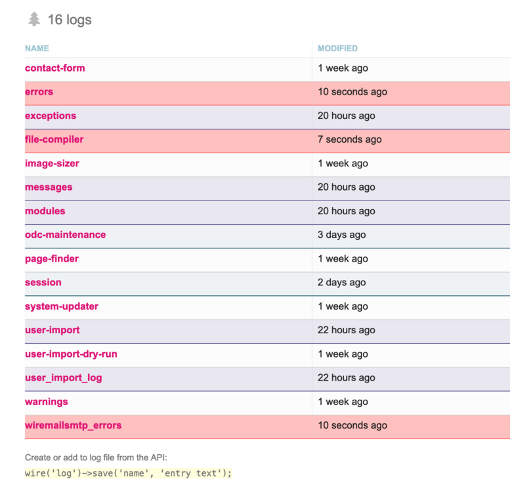510x493 pixels.
Task: Click the wire log save code snippet
Action: [129, 473]
